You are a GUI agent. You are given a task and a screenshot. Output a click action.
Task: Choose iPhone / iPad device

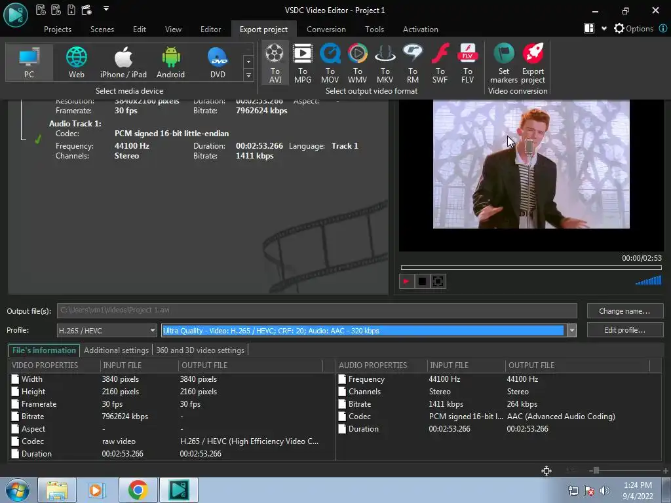click(123, 62)
